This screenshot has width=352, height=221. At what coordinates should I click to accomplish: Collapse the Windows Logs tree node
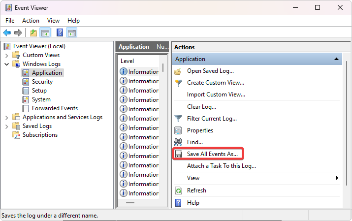pos(6,64)
